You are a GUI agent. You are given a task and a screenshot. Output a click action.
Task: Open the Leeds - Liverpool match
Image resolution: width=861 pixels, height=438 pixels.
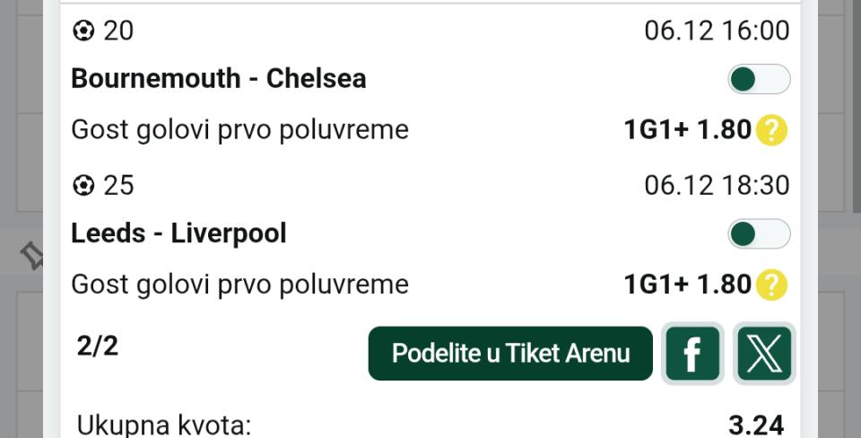point(178,233)
